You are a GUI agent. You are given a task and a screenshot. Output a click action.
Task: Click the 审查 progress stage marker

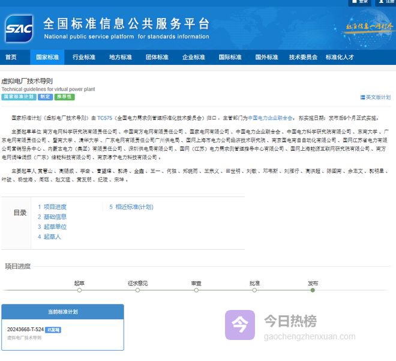point(196,290)
